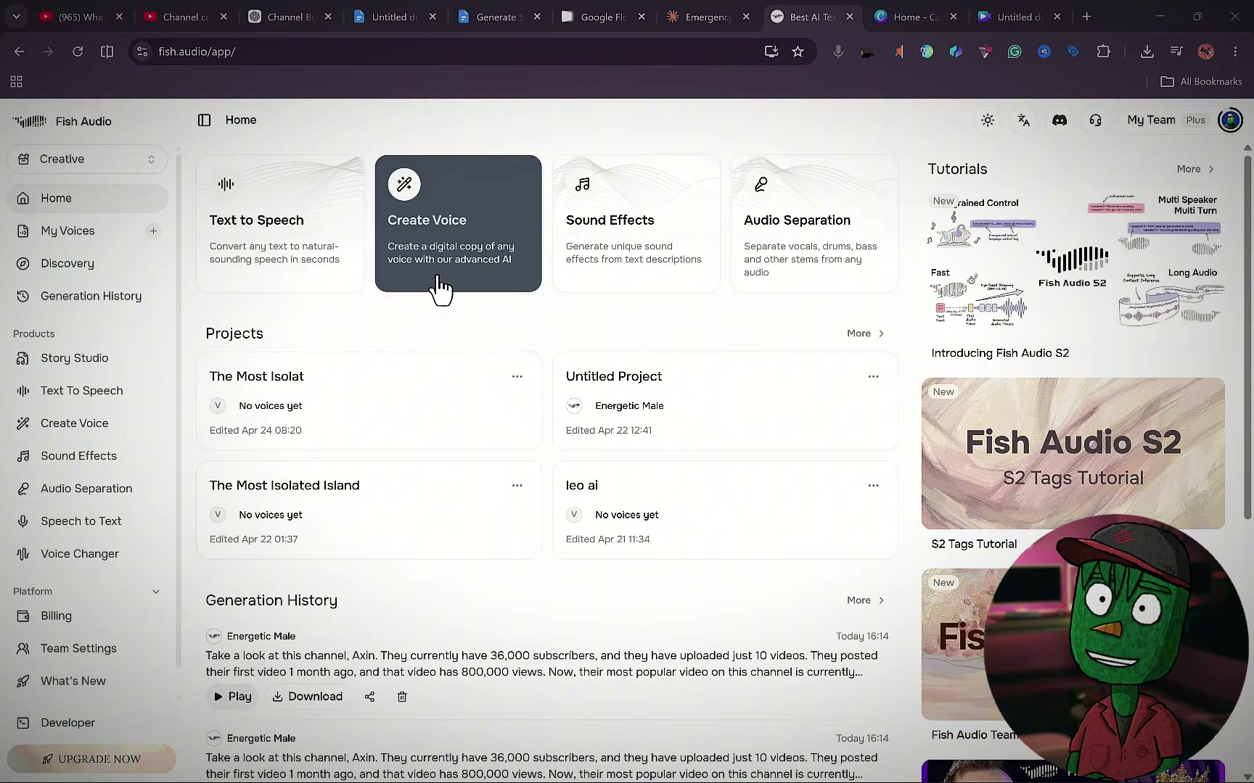Go back in the browser
The width and height of the screenshot is (1254, 783).
click(20, 51)
